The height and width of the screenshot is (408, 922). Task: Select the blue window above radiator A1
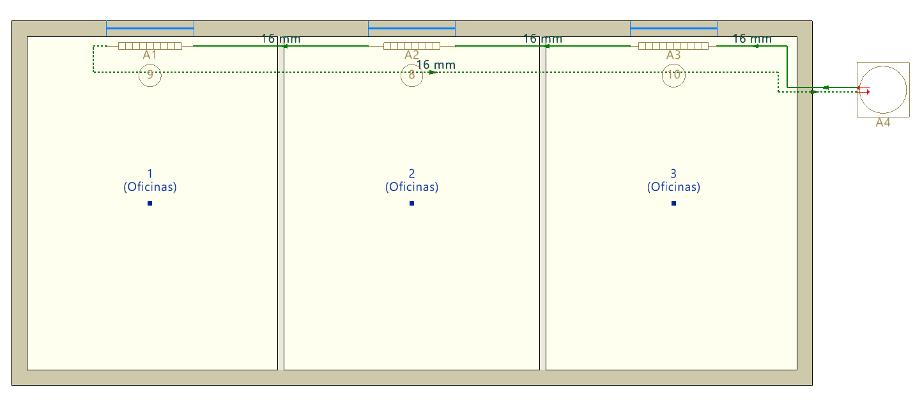[150, 29]
